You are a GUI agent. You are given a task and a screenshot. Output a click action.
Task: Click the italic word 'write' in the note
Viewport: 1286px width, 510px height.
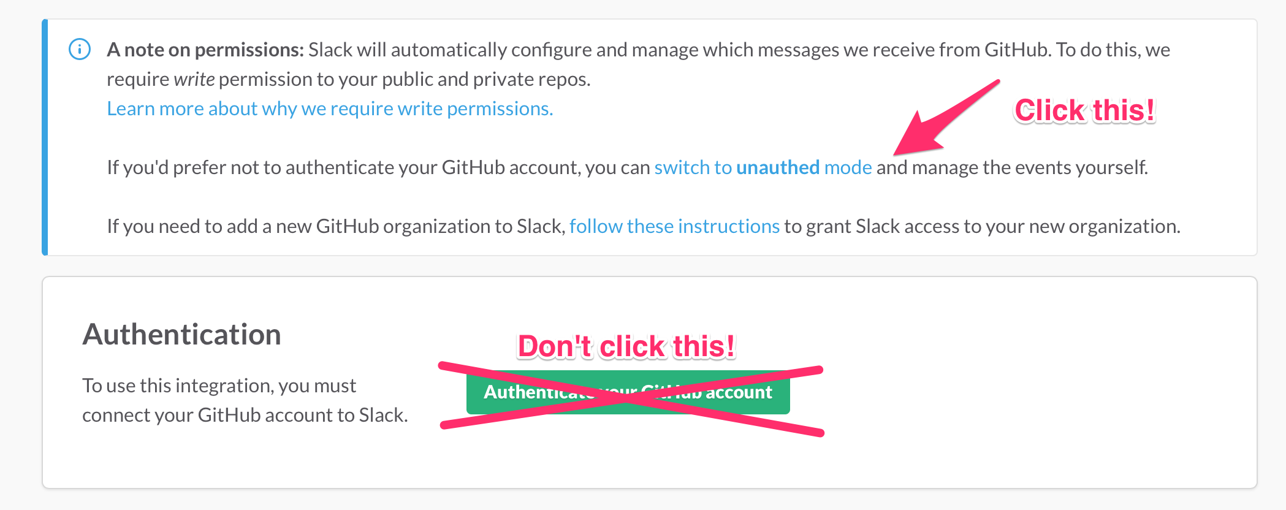pyautogui.click(x=194, y=79)
